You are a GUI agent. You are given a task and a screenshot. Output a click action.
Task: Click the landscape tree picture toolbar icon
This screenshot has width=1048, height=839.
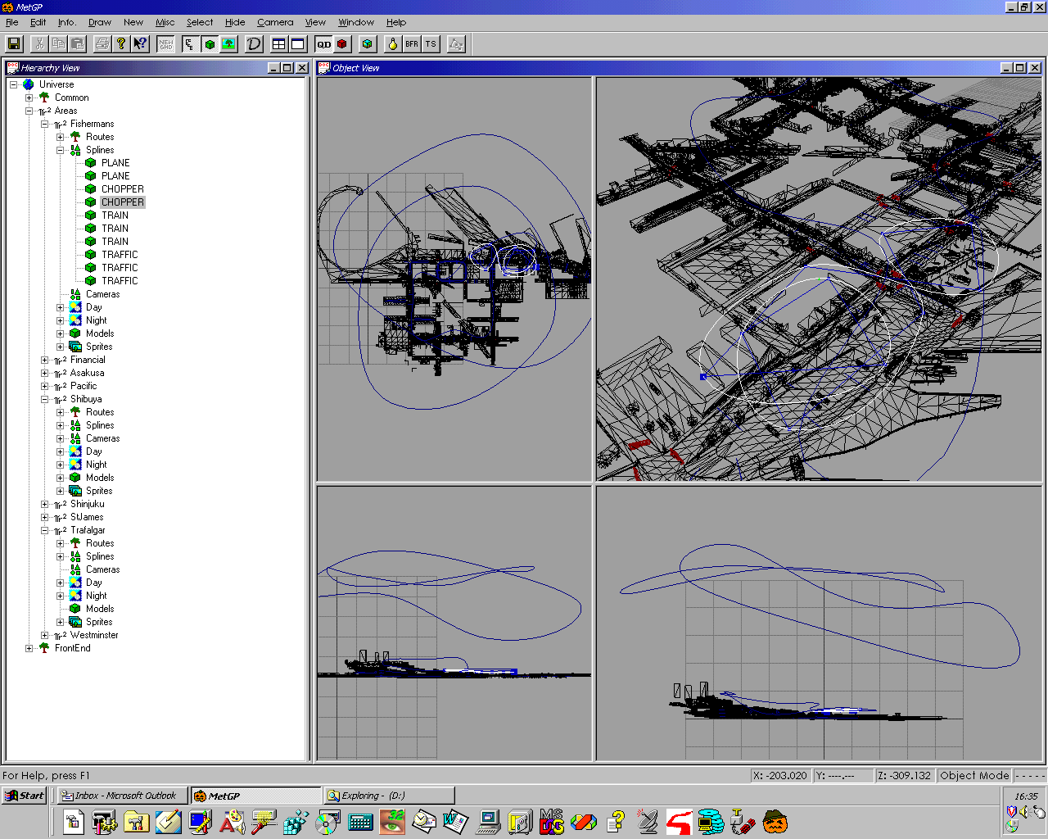[x=228, y=44]
